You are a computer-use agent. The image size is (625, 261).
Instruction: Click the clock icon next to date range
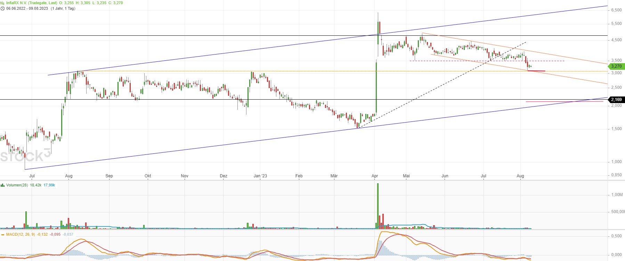[x=2, y=9]
